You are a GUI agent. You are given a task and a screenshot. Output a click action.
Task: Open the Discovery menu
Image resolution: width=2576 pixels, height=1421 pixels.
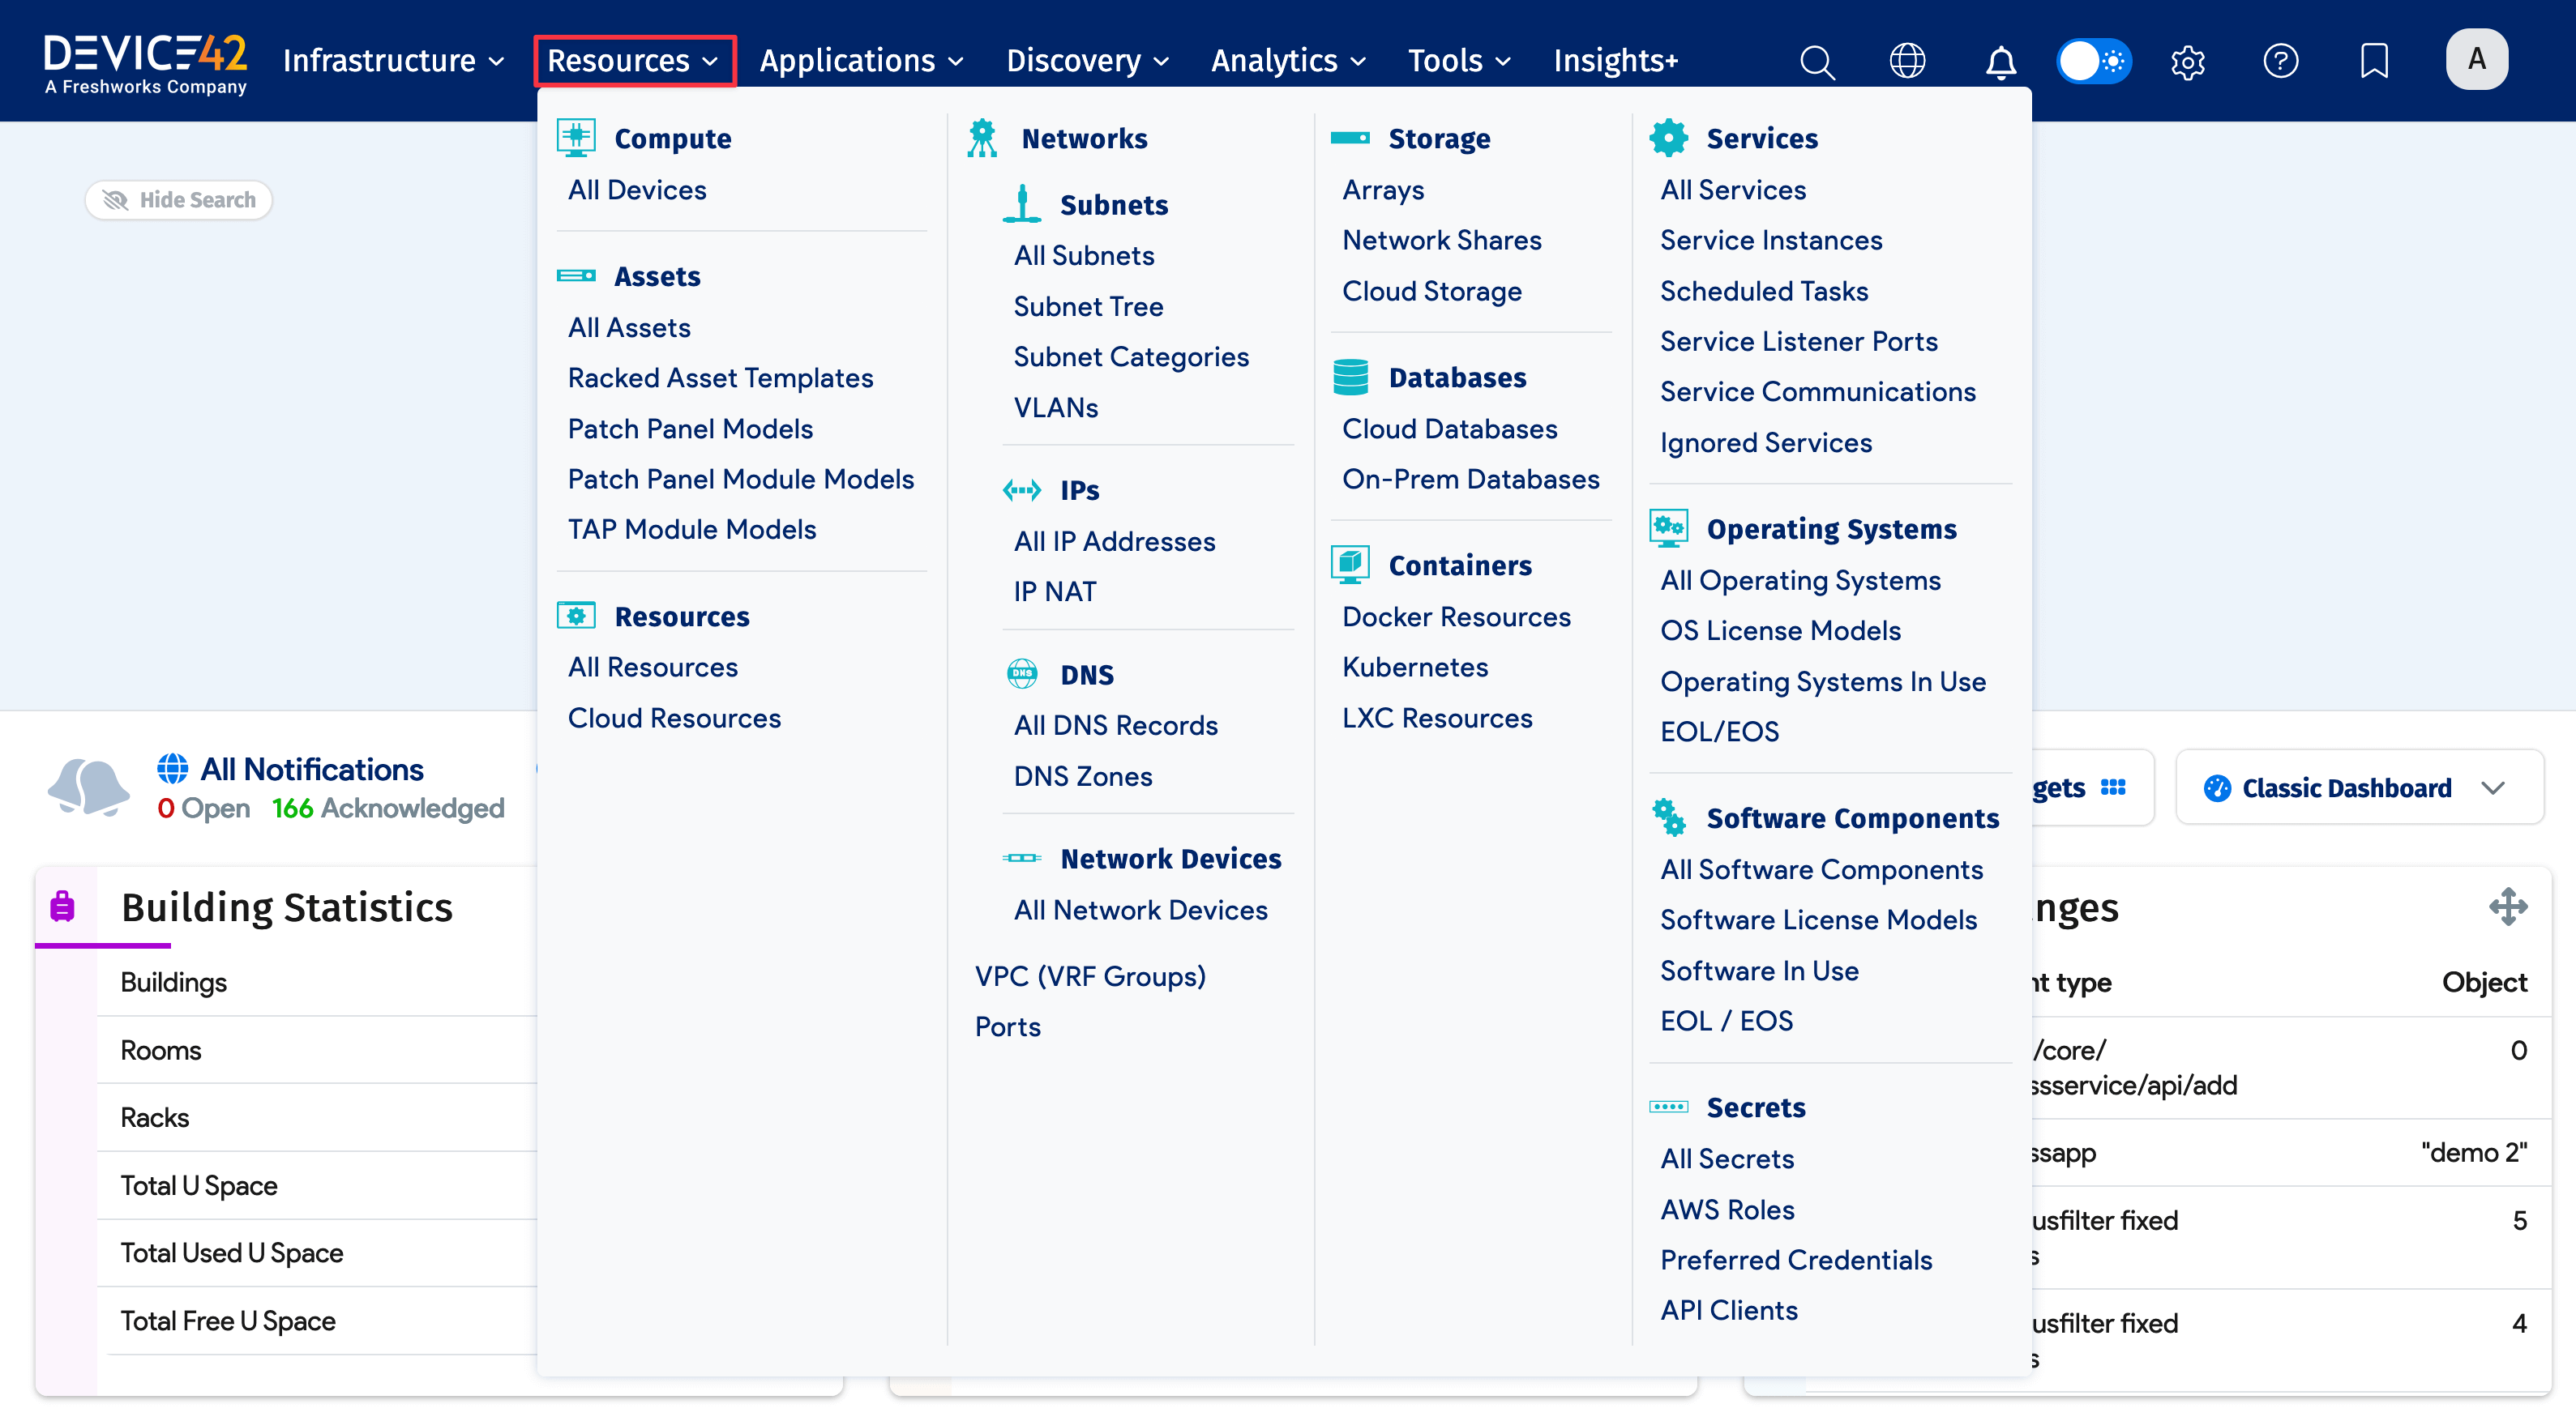[x=1086, y=61]
